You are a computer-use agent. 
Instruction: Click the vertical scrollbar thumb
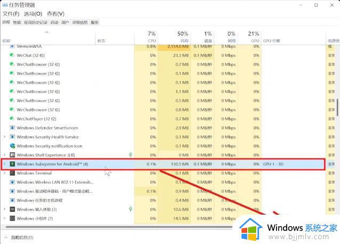pyautogui.click(x=337, y=108)
